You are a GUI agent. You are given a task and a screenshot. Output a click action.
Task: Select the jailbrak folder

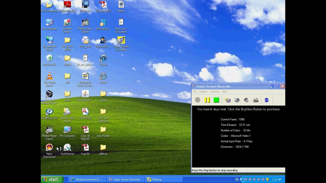pos(103,149)
